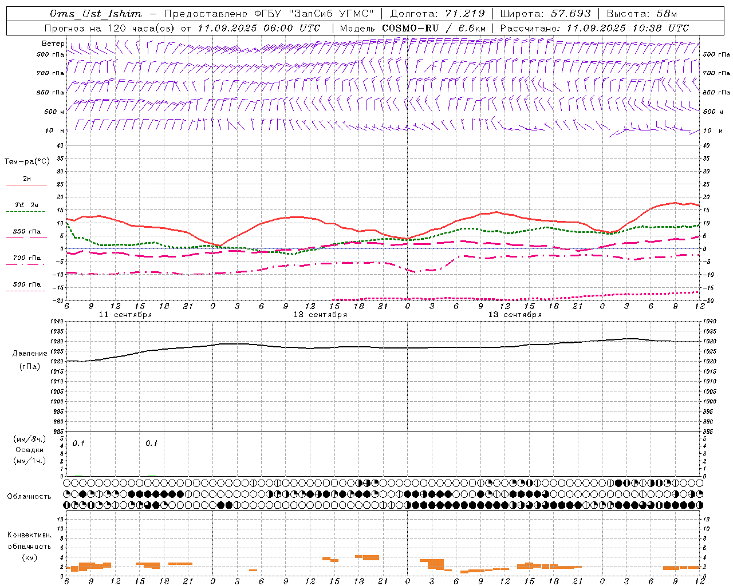
Task: Click the 700 гПа temperature legend entry
Action: tap(26, 258)
